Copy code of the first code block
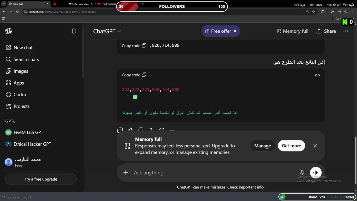The image size is (357, 201). [134, 46]
